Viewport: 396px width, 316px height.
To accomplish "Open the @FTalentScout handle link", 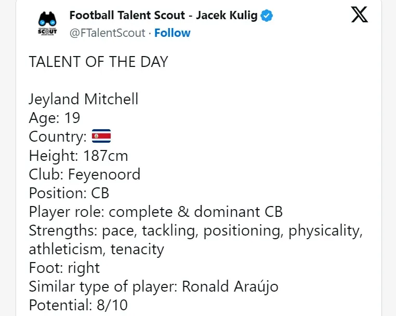I will tap(107, 33).
